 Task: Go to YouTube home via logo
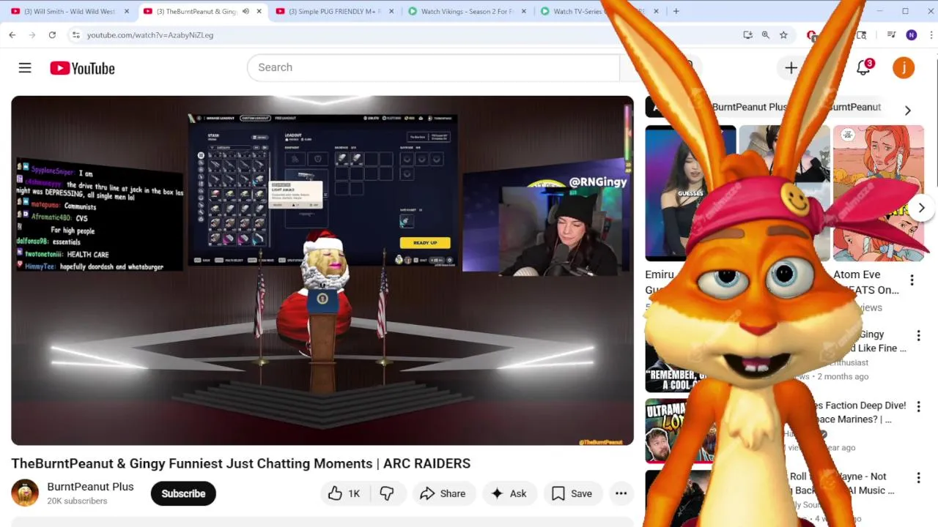point(82,68)
